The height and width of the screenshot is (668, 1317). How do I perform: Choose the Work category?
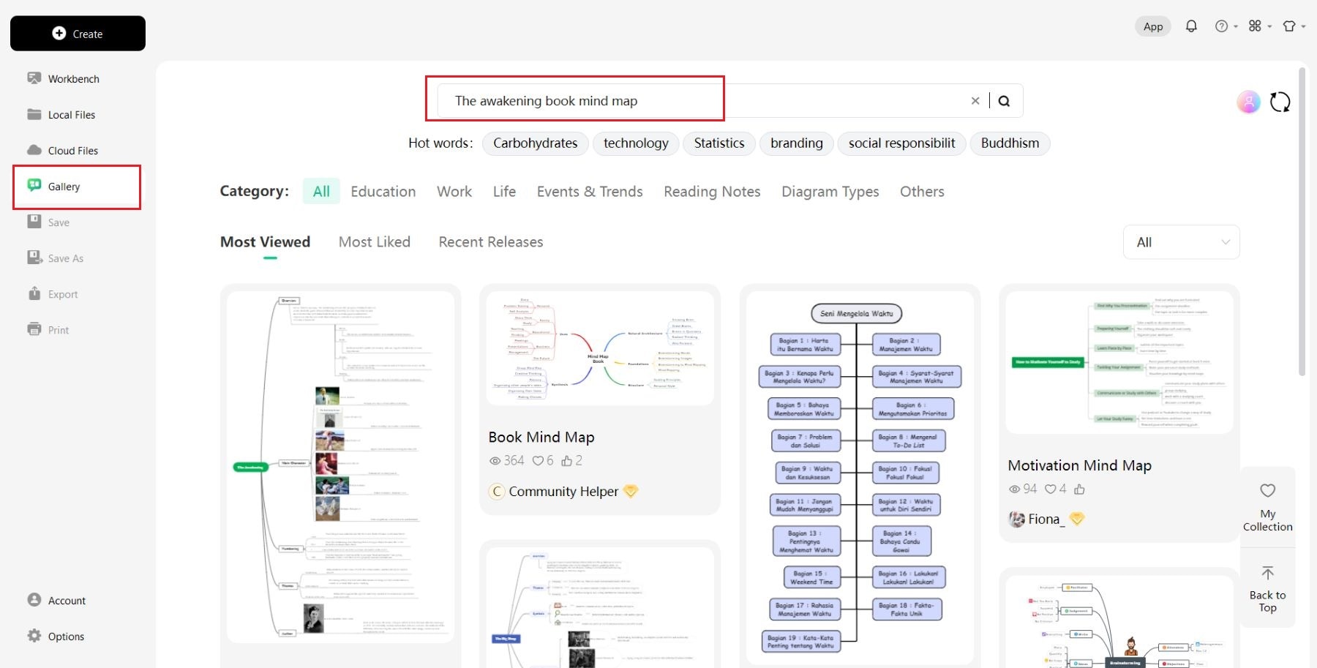tap(454, 192)
